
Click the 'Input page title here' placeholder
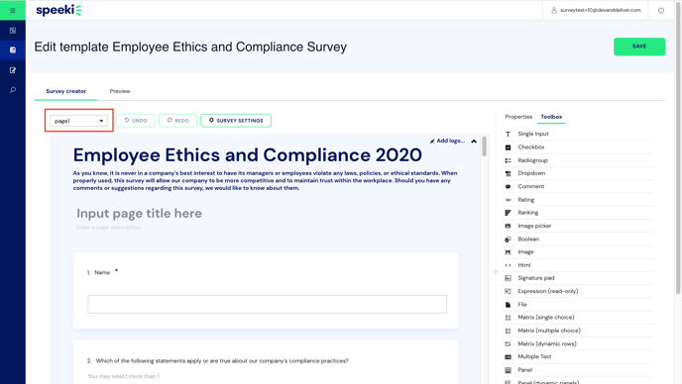click(x=139, y=214)
